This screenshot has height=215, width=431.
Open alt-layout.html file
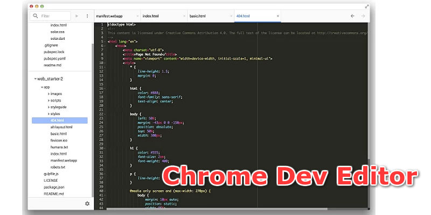click(61, 127)
